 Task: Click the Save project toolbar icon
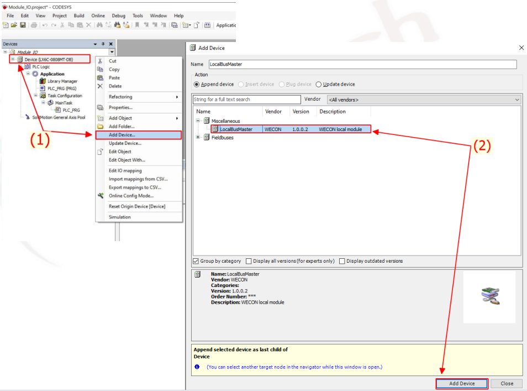click(23, 25)
